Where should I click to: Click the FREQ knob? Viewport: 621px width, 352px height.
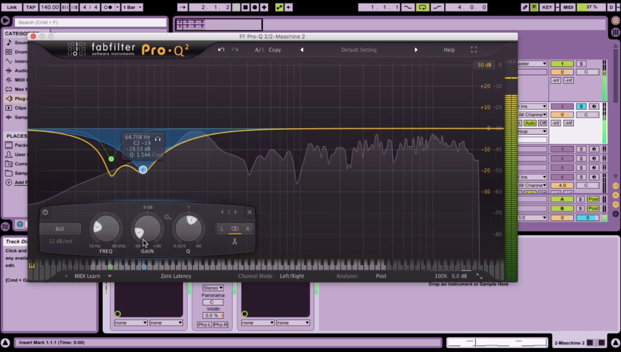click(106, 229)
